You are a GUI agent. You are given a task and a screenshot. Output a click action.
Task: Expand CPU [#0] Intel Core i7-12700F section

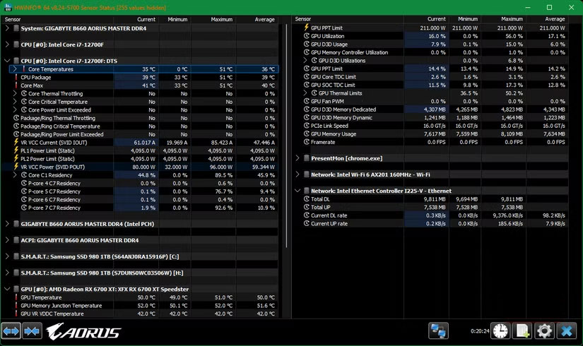click(x=7, y=44)
